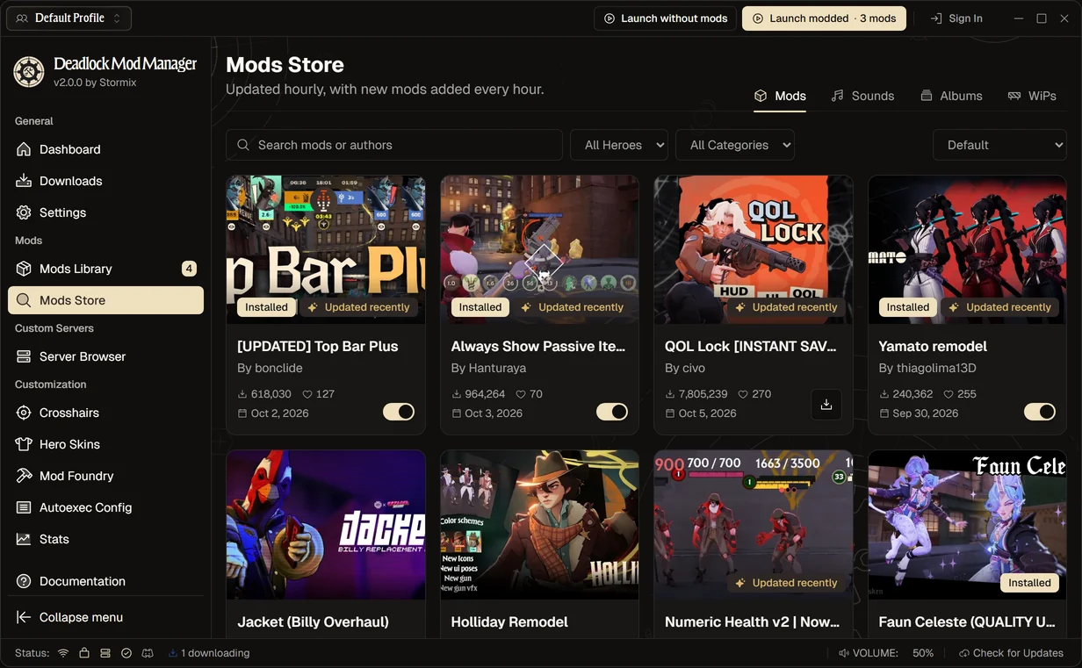This screenshot has width=1082, height=668.
Task: Click Launch modded with 3 mods
Action: (824, 18)
